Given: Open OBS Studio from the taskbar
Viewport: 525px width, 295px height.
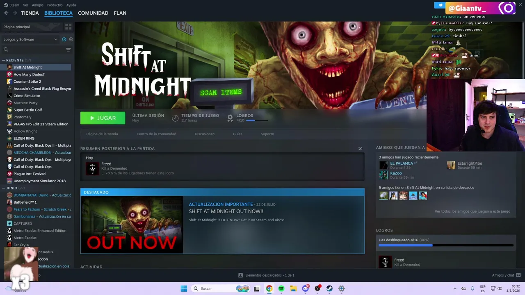Looking at the screenshot, I should pyautogui.click(x=317, y=288).
